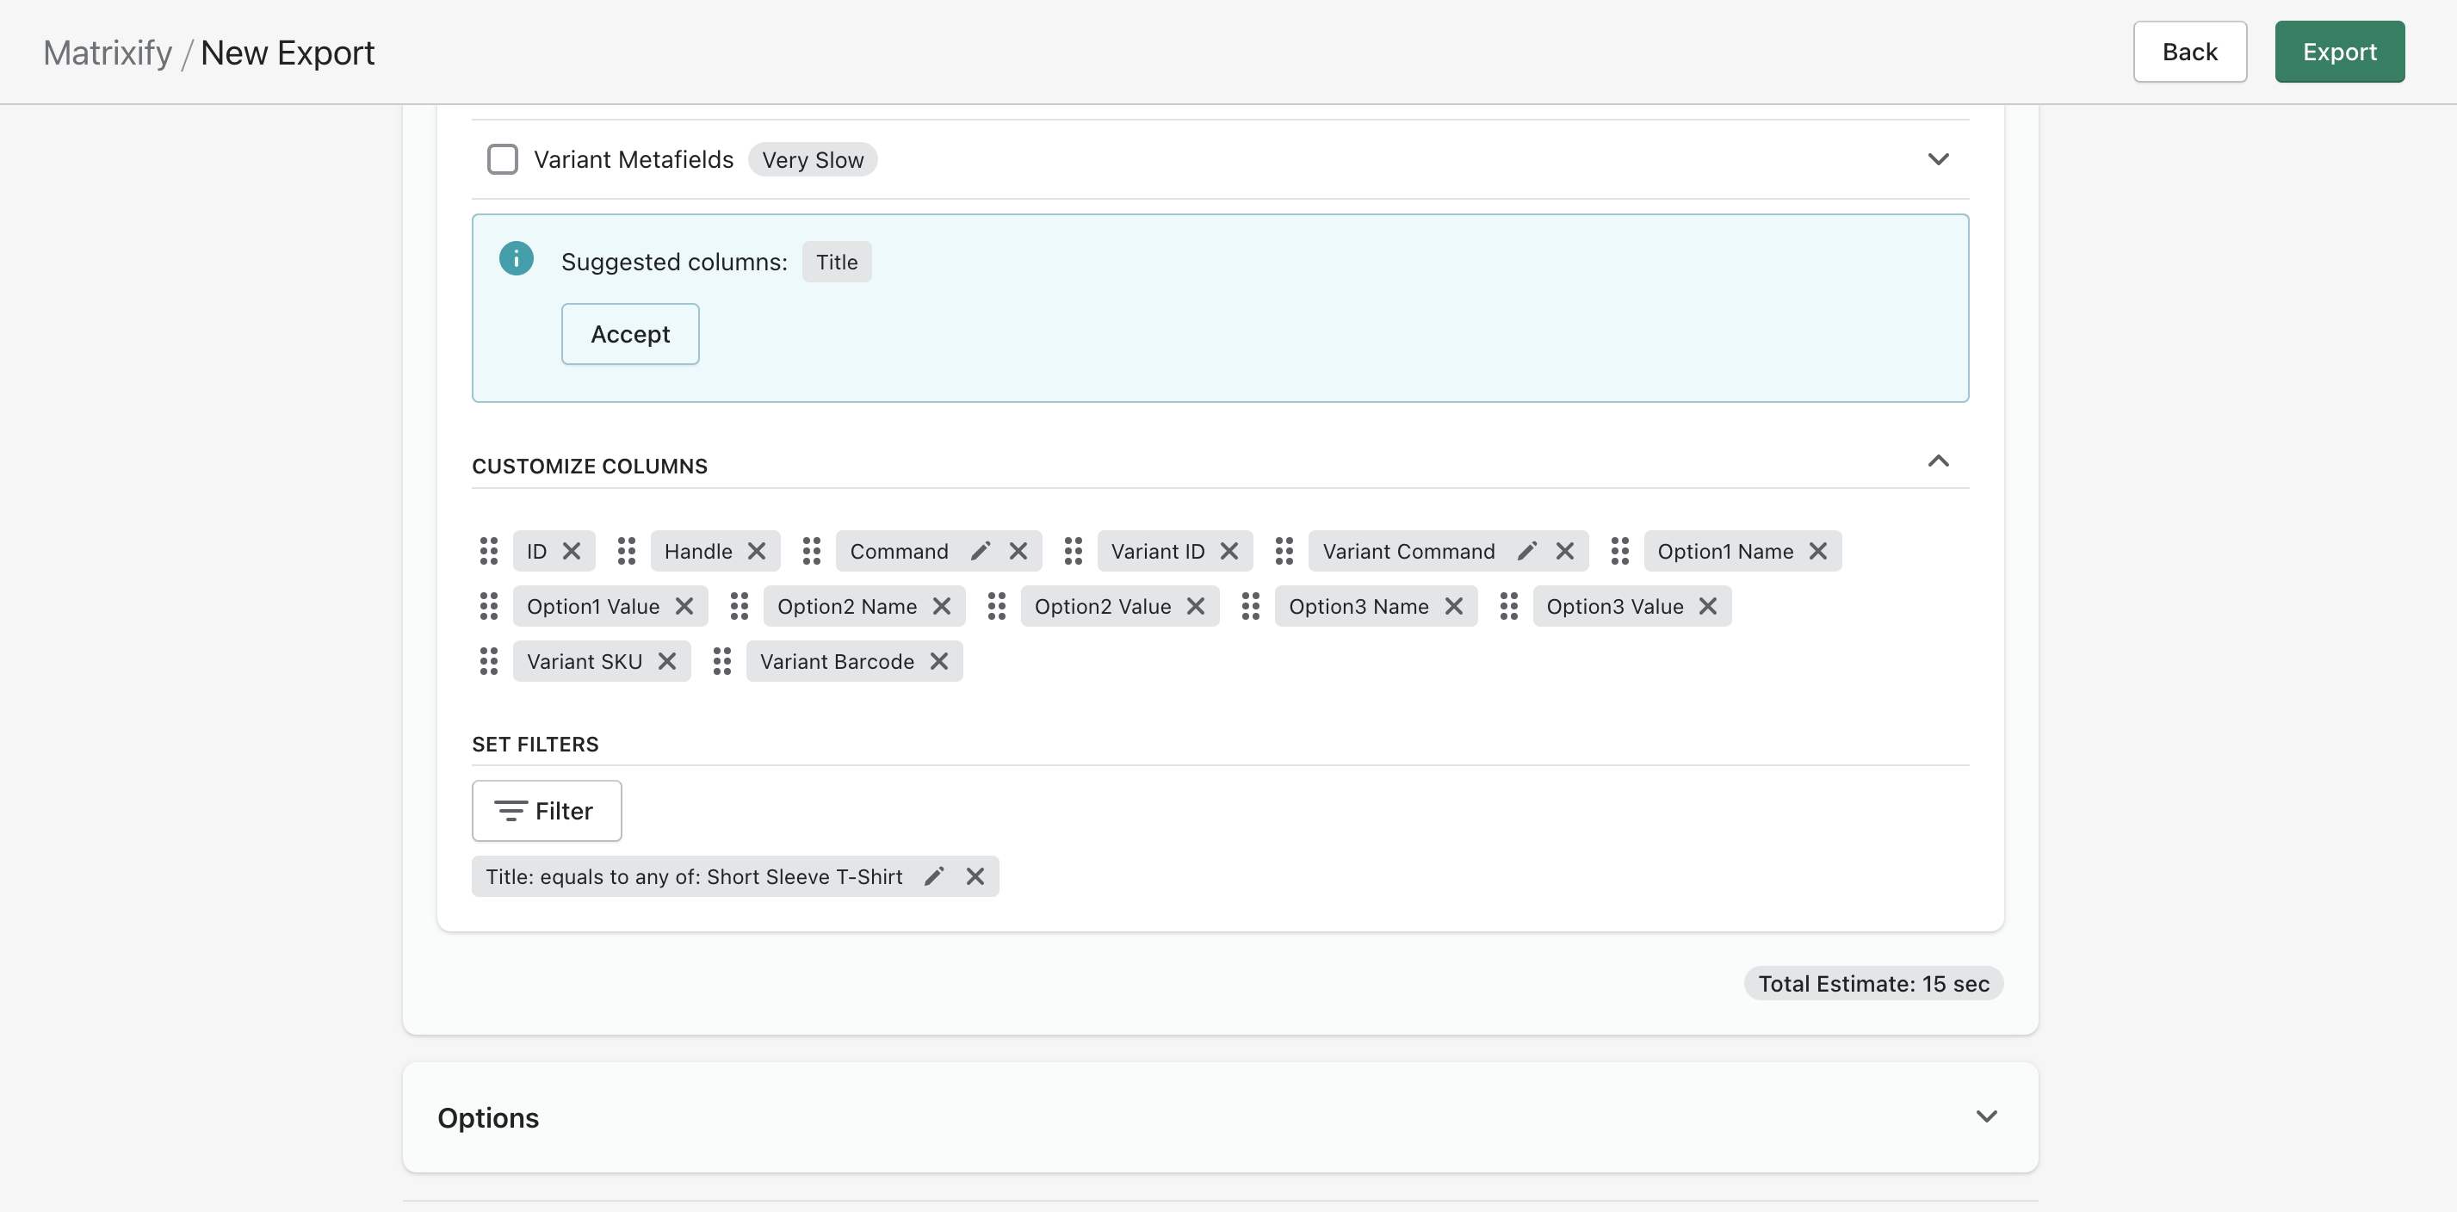Enable the Variant Metafields checkbox
The width and height of the screenshot is (2457, 1212).
(503, 159)
